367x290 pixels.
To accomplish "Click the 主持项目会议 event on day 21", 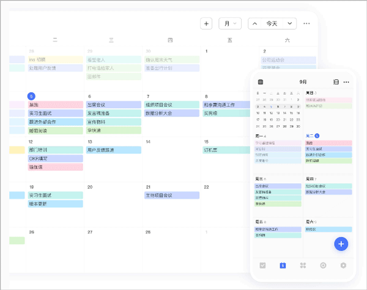I will click(171, 195).
